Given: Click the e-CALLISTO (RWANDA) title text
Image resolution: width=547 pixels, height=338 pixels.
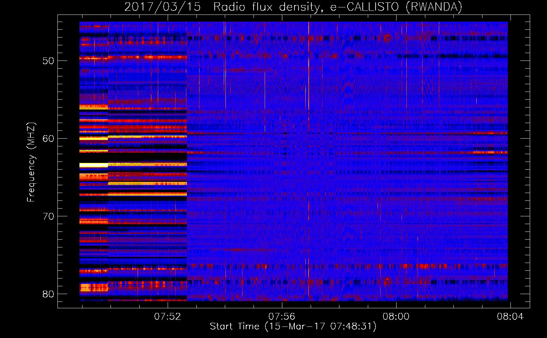Looking at the screenshot, I should click(x=396, y=7).
